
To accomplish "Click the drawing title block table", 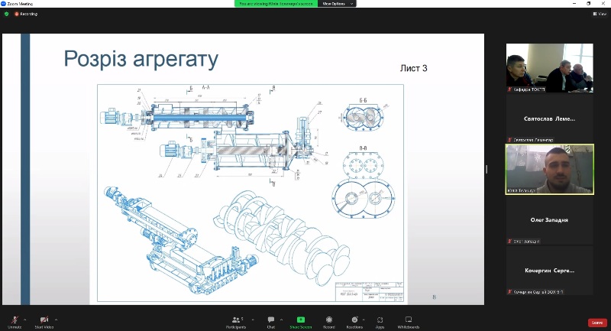I will [x=370, y=291].
